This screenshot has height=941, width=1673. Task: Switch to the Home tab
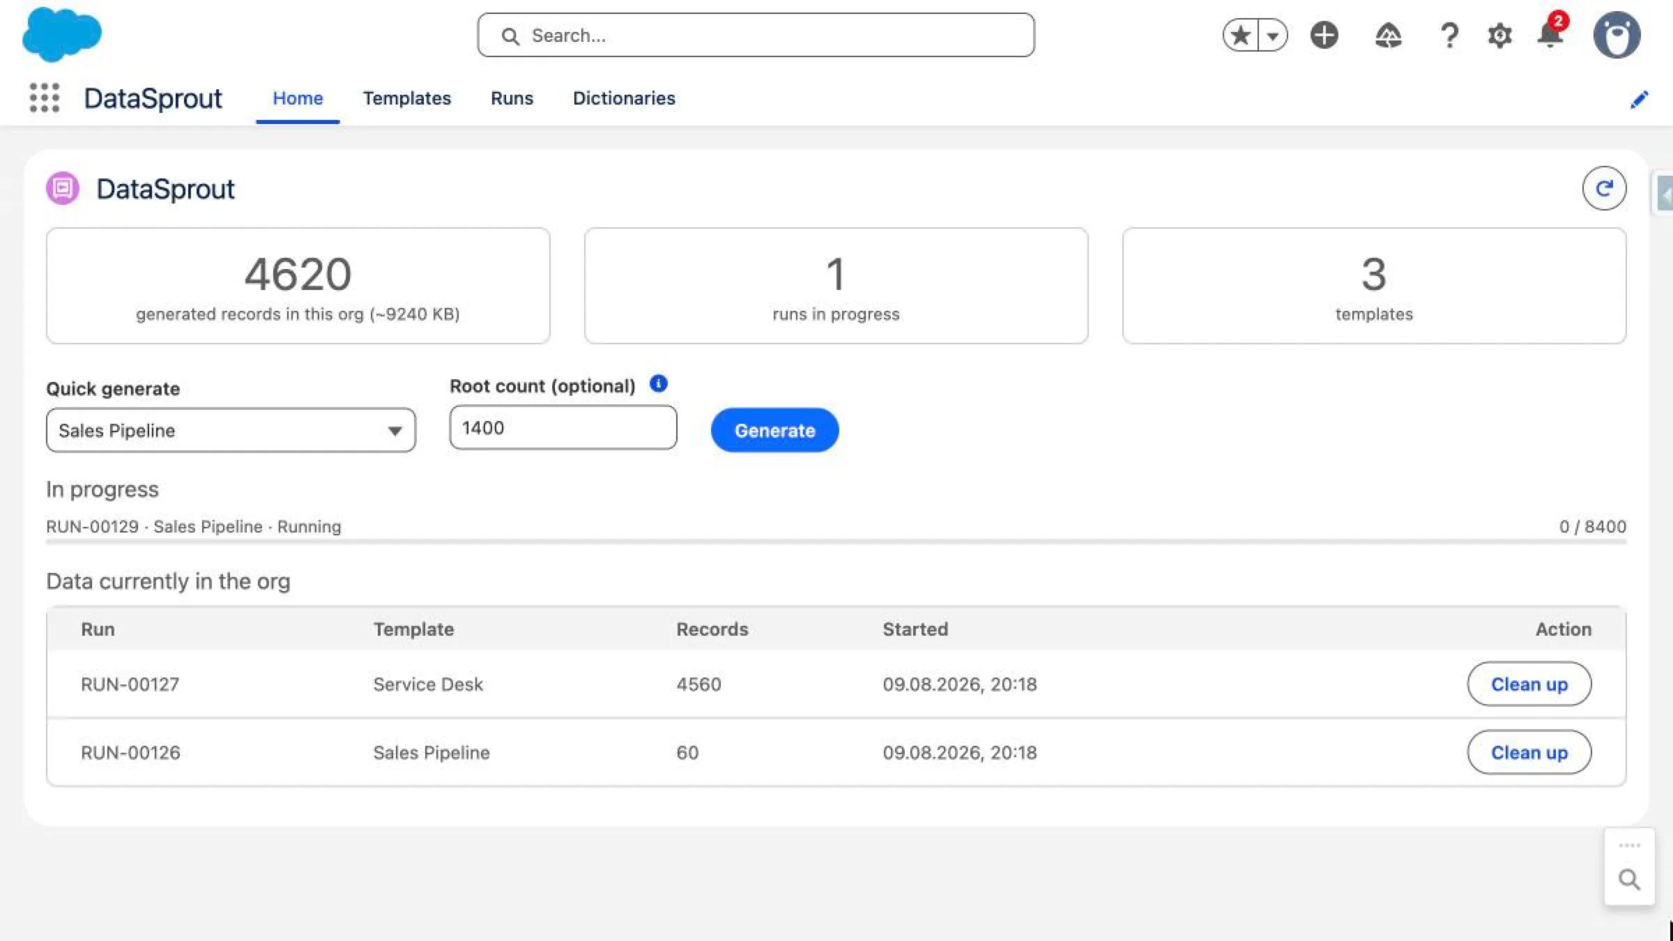point(298,98)
